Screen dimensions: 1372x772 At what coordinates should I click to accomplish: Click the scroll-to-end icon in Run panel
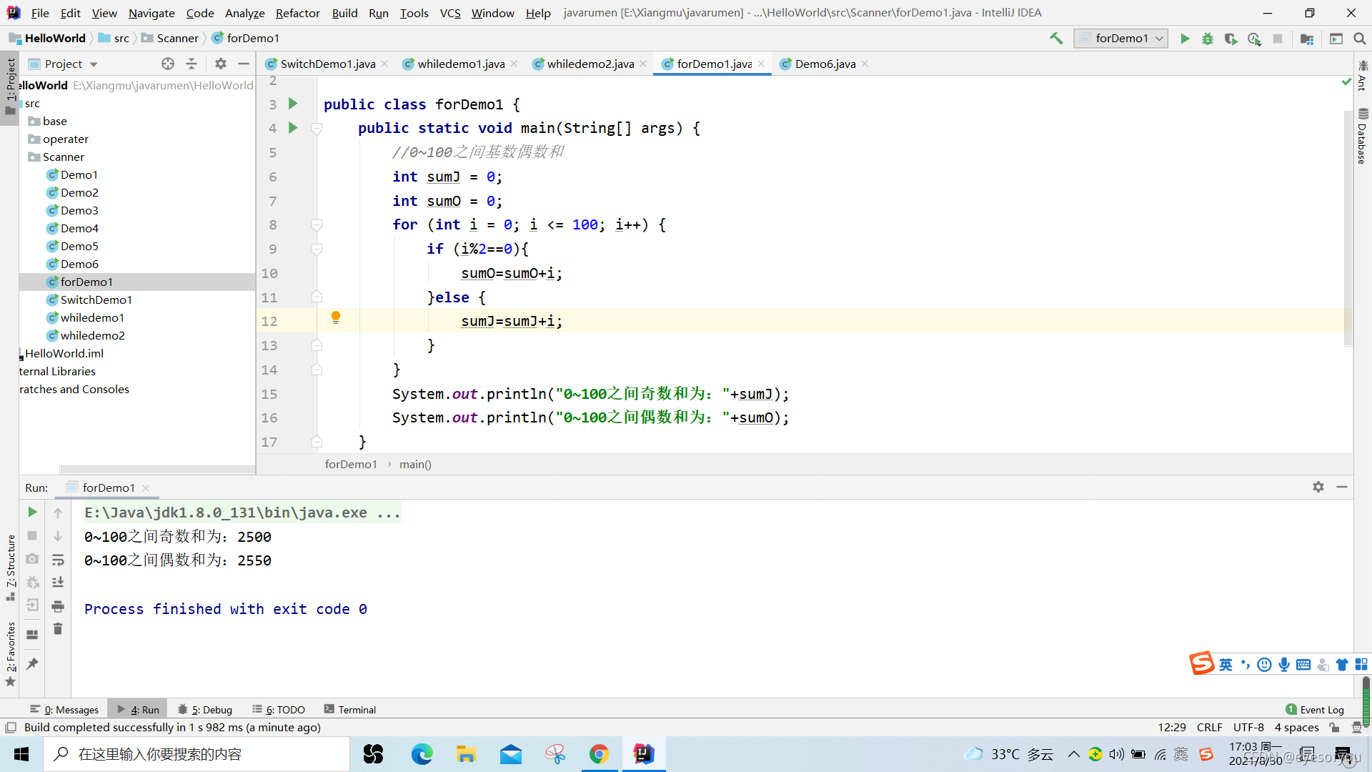point(58,583)
